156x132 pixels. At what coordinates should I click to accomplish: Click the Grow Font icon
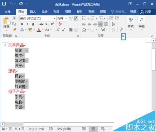tap(58, 30)
